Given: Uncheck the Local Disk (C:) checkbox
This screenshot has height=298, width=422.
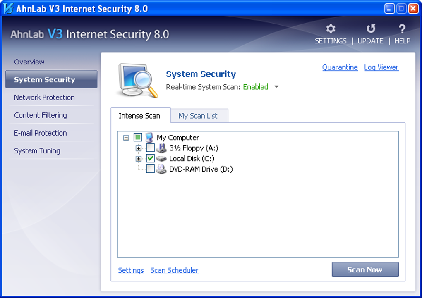Looking at the screenshot, I should point(151,159).
